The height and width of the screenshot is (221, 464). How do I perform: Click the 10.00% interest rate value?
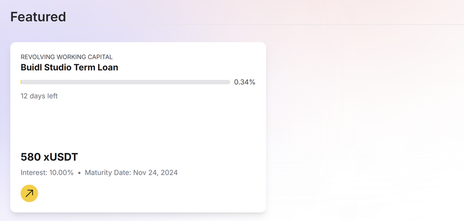(62, 173)
